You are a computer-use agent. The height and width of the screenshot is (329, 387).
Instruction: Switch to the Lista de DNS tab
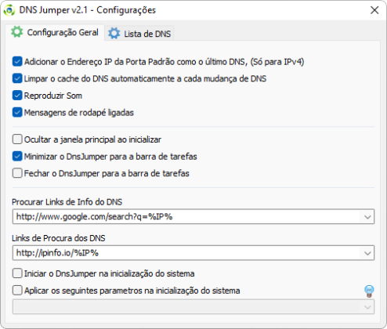pyautogui.click(x=139, y=34)
